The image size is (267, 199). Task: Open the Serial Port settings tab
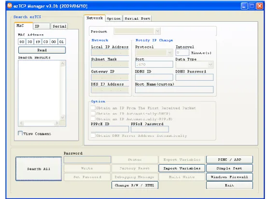click(x=137, y=18)
